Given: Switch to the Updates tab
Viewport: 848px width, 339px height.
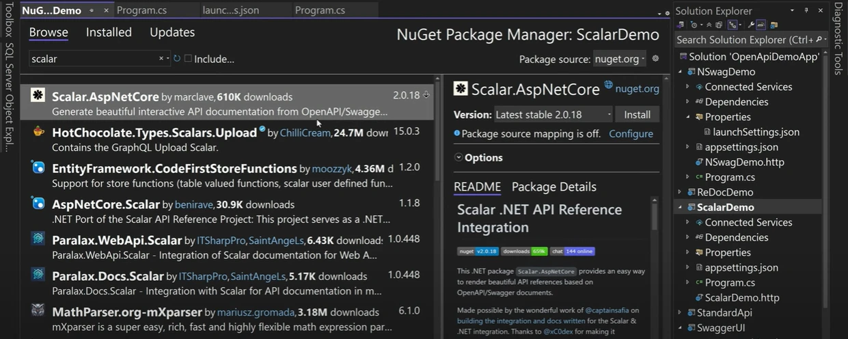Looking at the screenshot, I should (x=172, y=32).
